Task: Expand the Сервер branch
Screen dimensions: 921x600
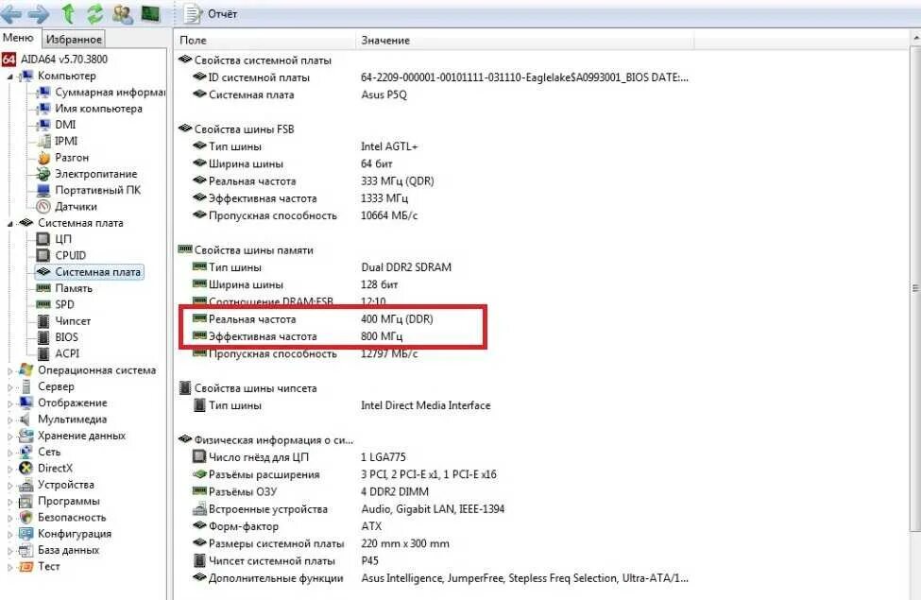Action: [x=10, y=387]
